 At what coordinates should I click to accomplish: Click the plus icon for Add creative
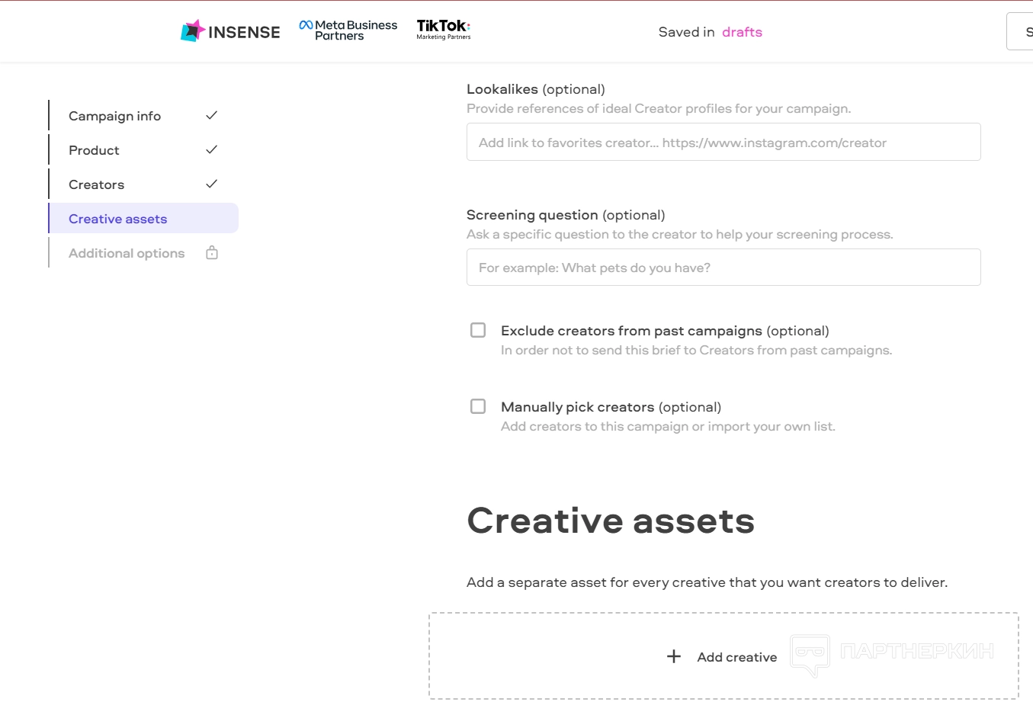click(674, 656)
